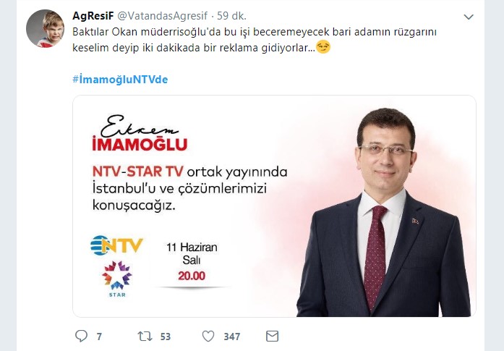Image resolution: width=504 pixels, height=351 pixels.
Task: Retweet this tweet using the retweet icon
Action: click(145, 337)
